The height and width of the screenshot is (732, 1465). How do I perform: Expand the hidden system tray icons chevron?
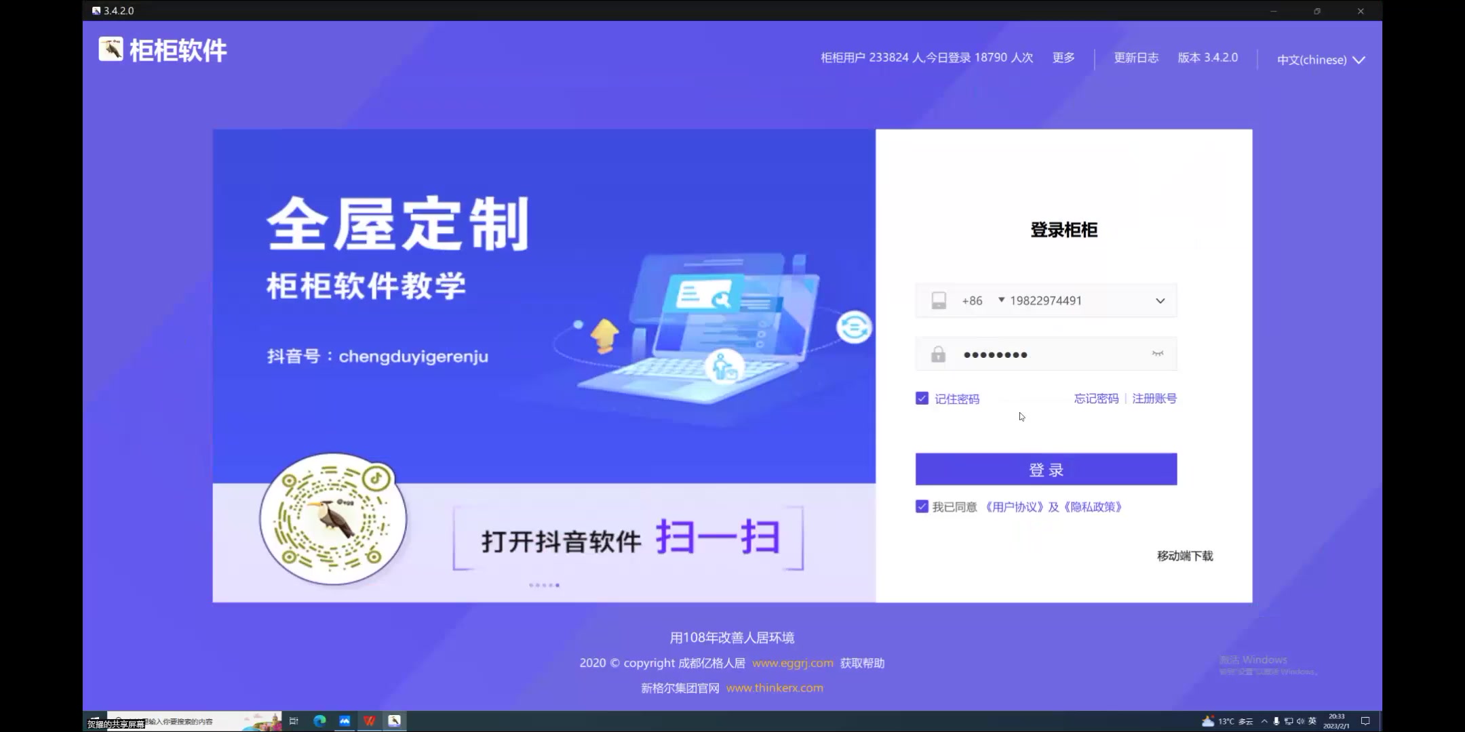pos(1264,721)
